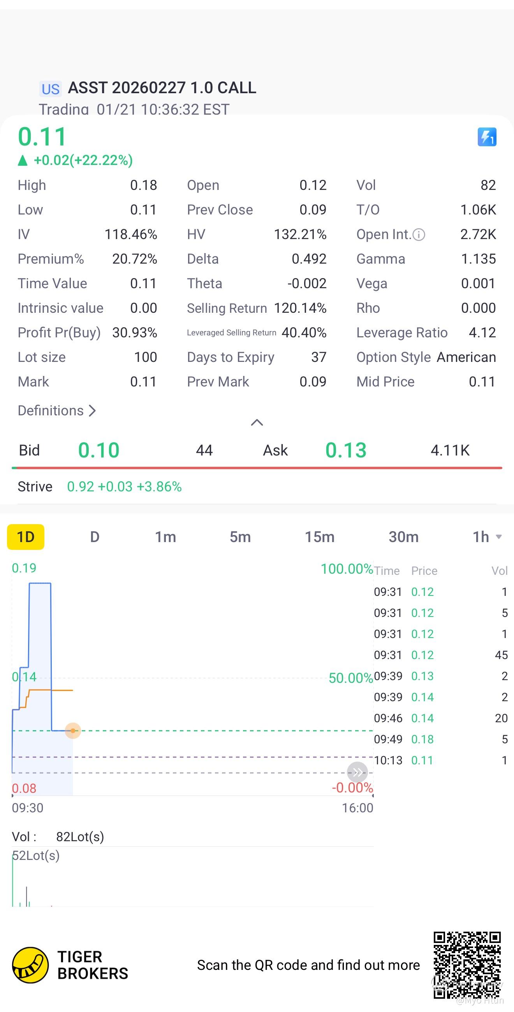
Task: Tap the Open Int. info icon
Action: (x=419, y=235)
